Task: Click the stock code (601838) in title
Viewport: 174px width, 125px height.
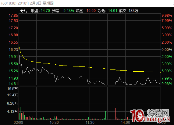Action: click(9, 3)
